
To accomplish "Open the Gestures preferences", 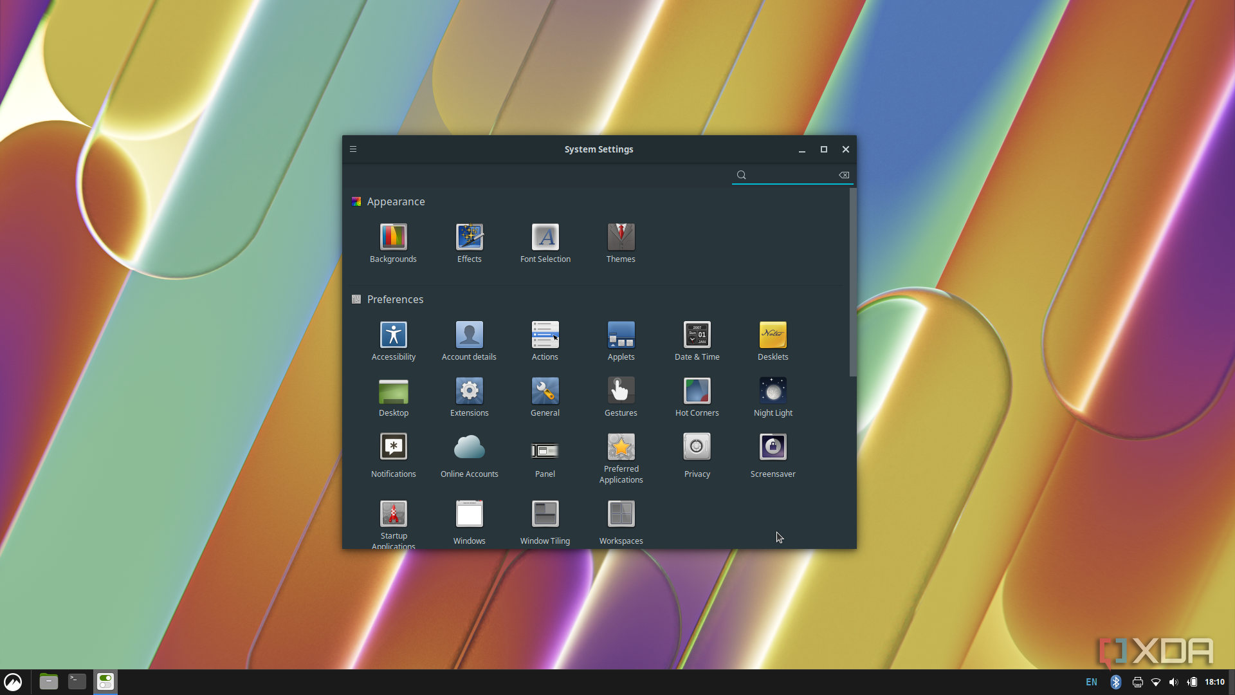I will tap(621, 397).
